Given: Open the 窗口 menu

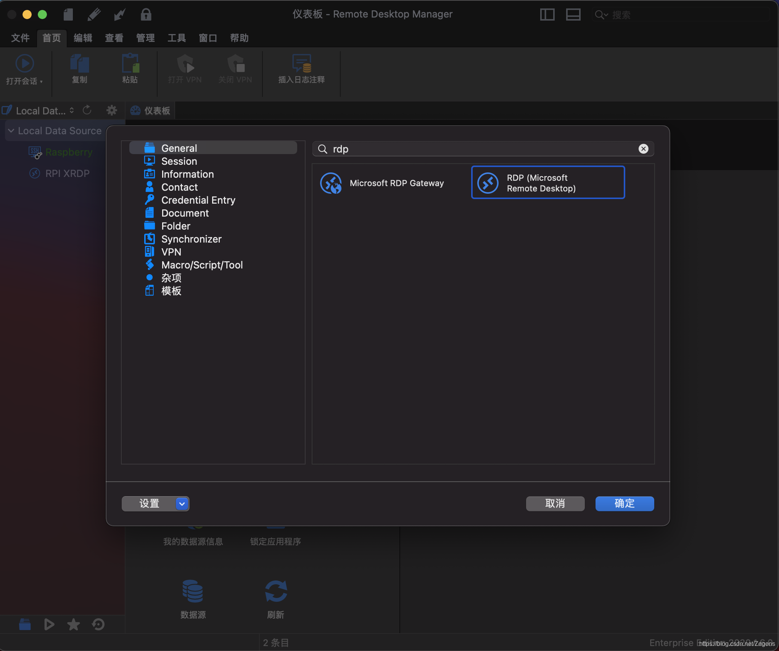Looking at the screenshot, I should click(x=208, y=38).
